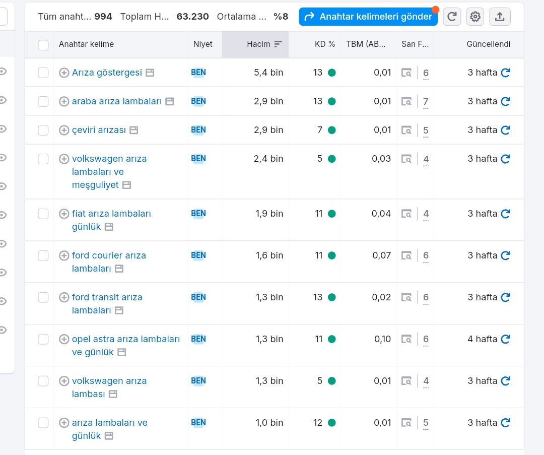Sort by 'KD %' column header
The width and height of the screenshot is (544, 455).
pyautogui.click(x=325, y=44)
